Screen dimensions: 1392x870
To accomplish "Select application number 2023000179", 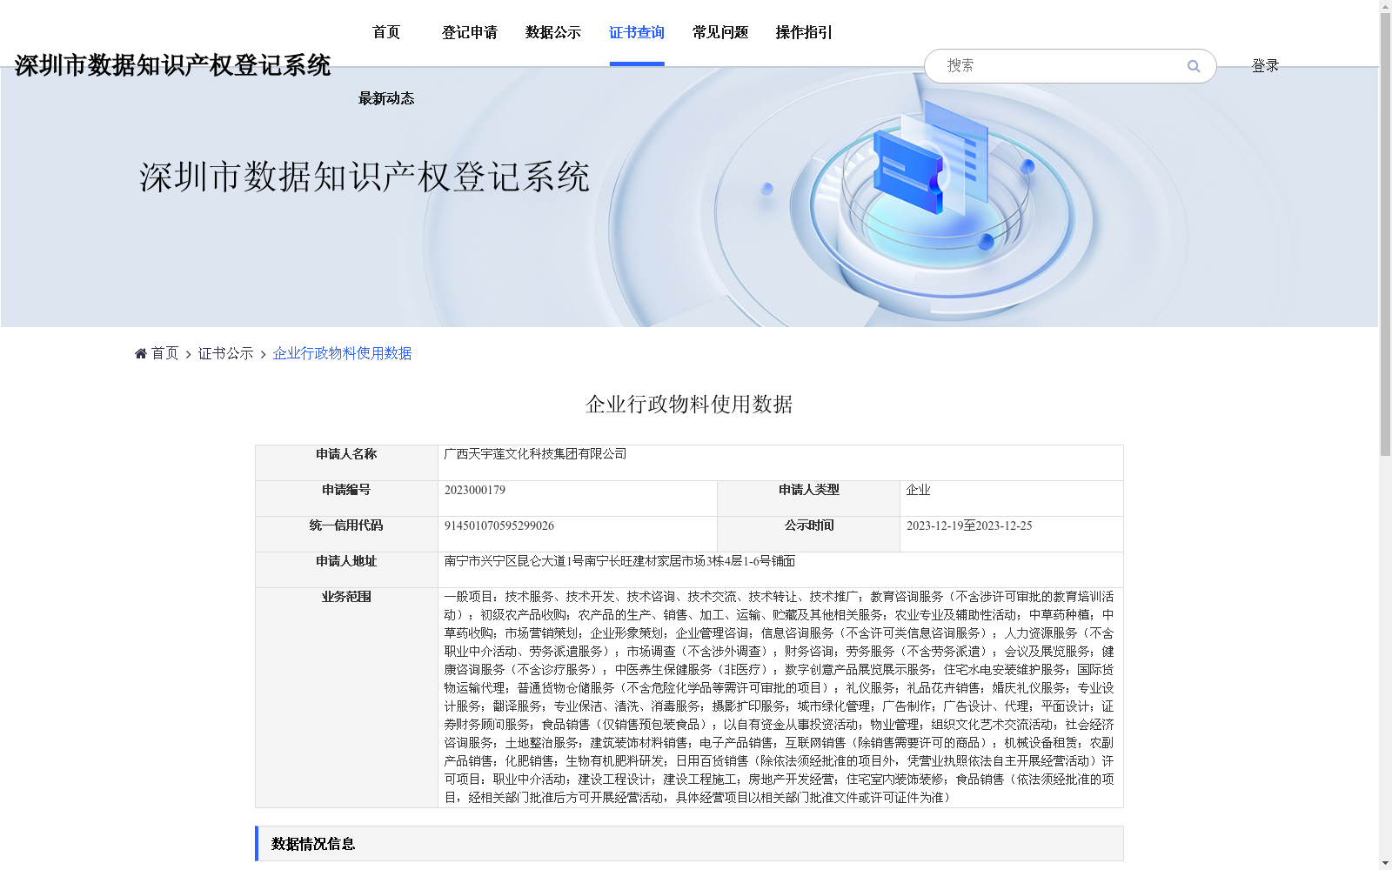I will pyautogui.click(x=474, y=490).
